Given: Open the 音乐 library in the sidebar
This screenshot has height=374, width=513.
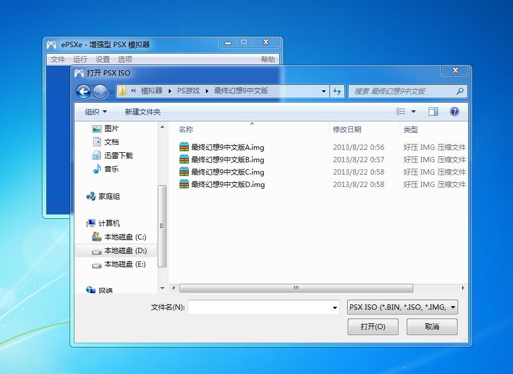Looking at the screenshot, I should click(x=111, y=169).
